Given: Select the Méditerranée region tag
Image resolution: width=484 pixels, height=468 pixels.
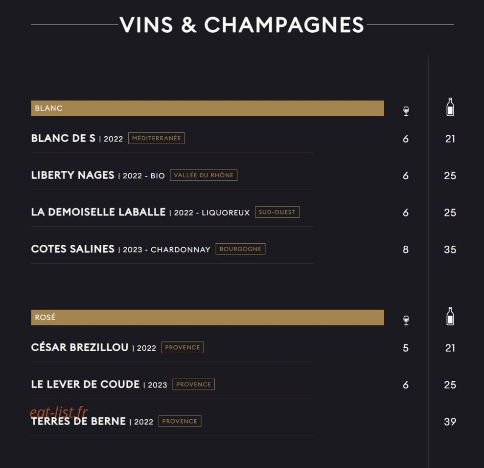Looking at the screenshot, I should [157, 138].
